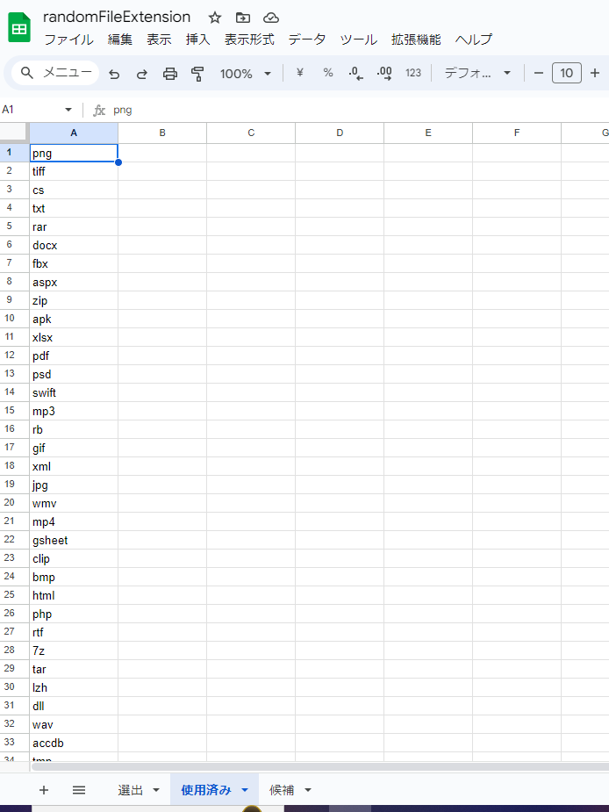Open the 使用済み sheet tab dropdown arrow
The height and width of the screenshot is (812, 609).
coord(245,790)
